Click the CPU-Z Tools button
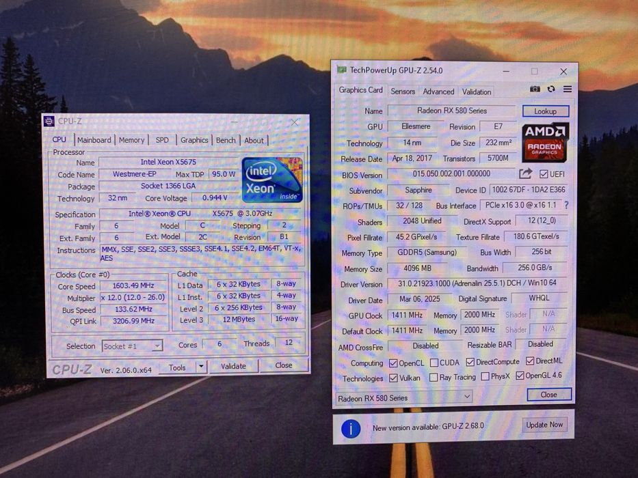638x478 pixels. coord(177,367)
